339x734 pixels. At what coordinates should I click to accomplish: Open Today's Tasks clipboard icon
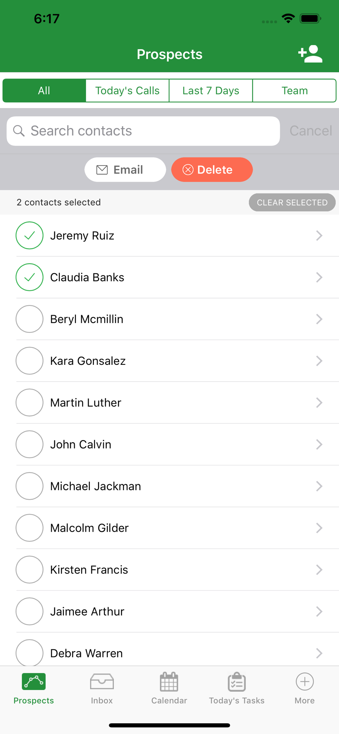[237, 682]
